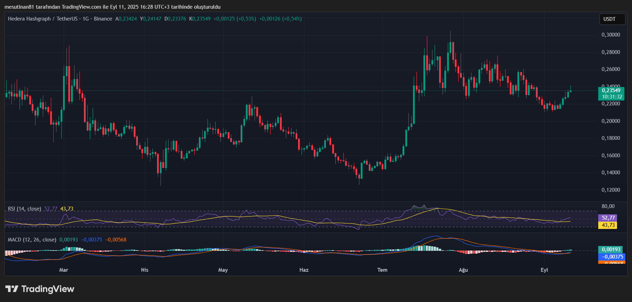Click the Nis label on time axis
Screen dimensions: 632x302
click(145, 270)
